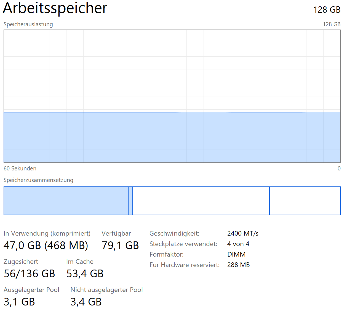
Task: Select the In Verwendung (komprimiert) label
Action: coord(47,233)
